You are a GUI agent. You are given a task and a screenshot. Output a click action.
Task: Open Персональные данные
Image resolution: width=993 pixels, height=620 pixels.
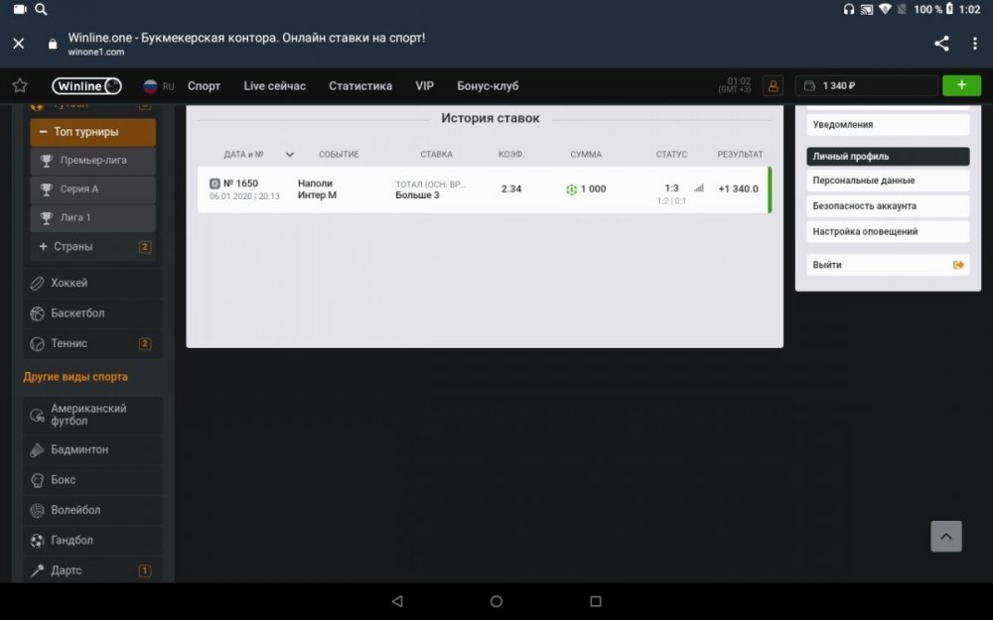(887, 181)
